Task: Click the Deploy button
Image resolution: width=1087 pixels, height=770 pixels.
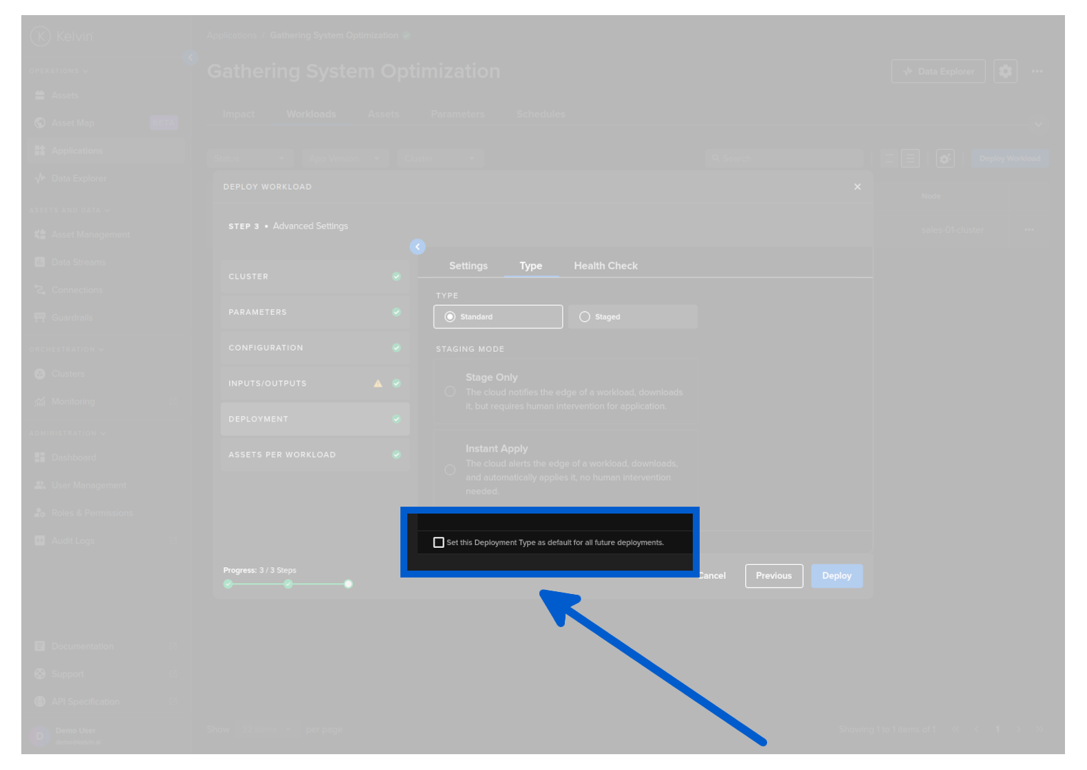Action: (x=837, y=576)
